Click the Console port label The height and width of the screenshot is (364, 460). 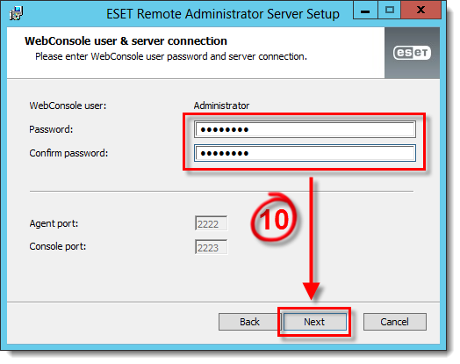pyautogui.click(x=58, y=246)
